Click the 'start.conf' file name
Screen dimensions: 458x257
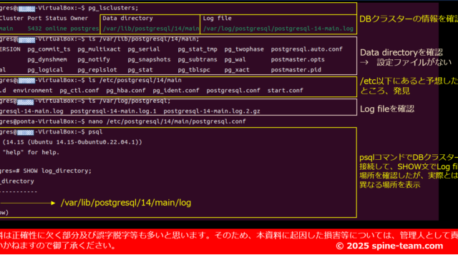pos(285,91)
